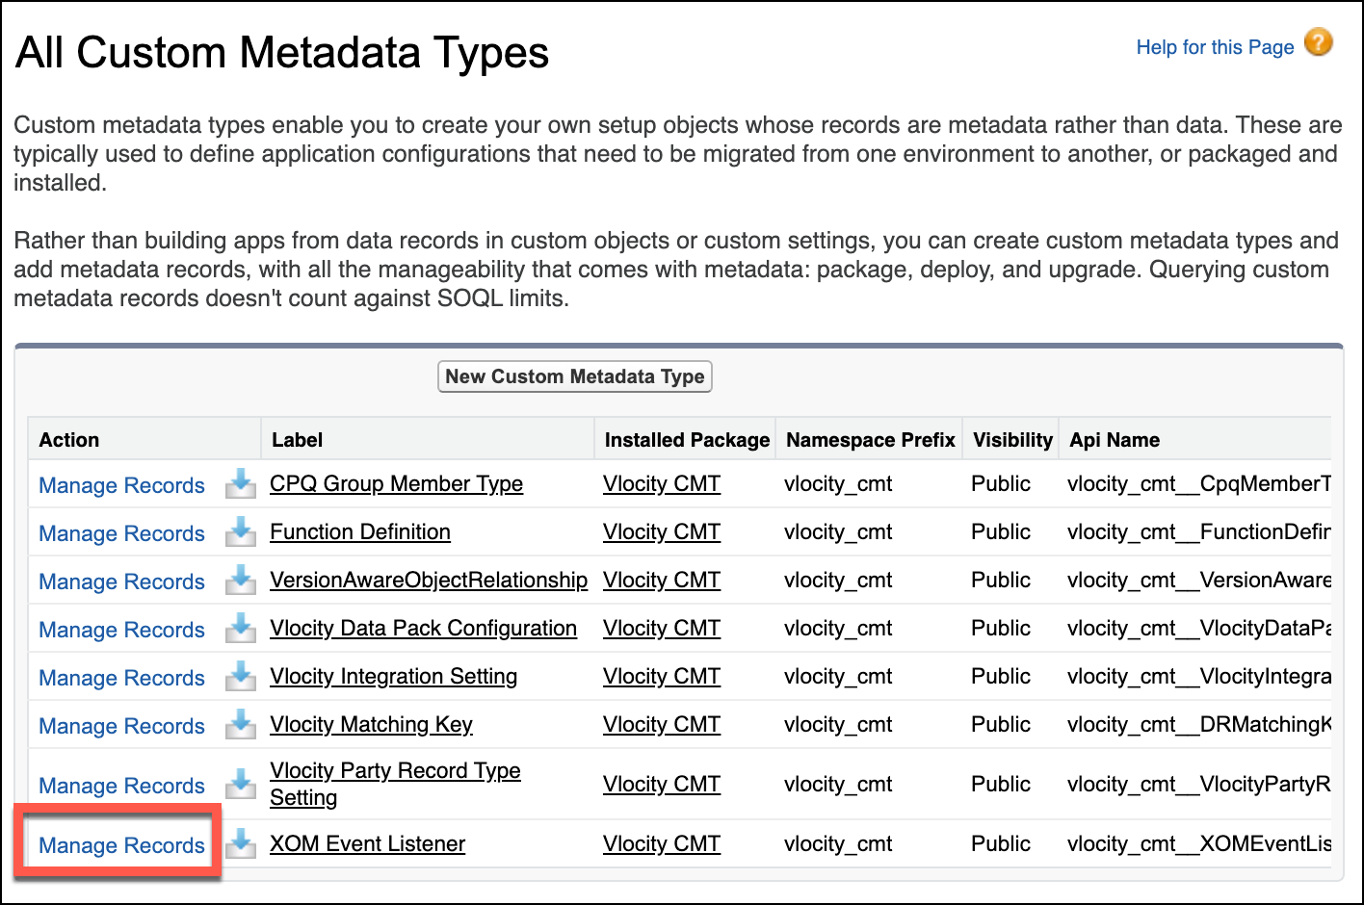Open Function Definition label link
Image resolution: width=1364 pixels, height=905 pixels.
coord(360,531)
